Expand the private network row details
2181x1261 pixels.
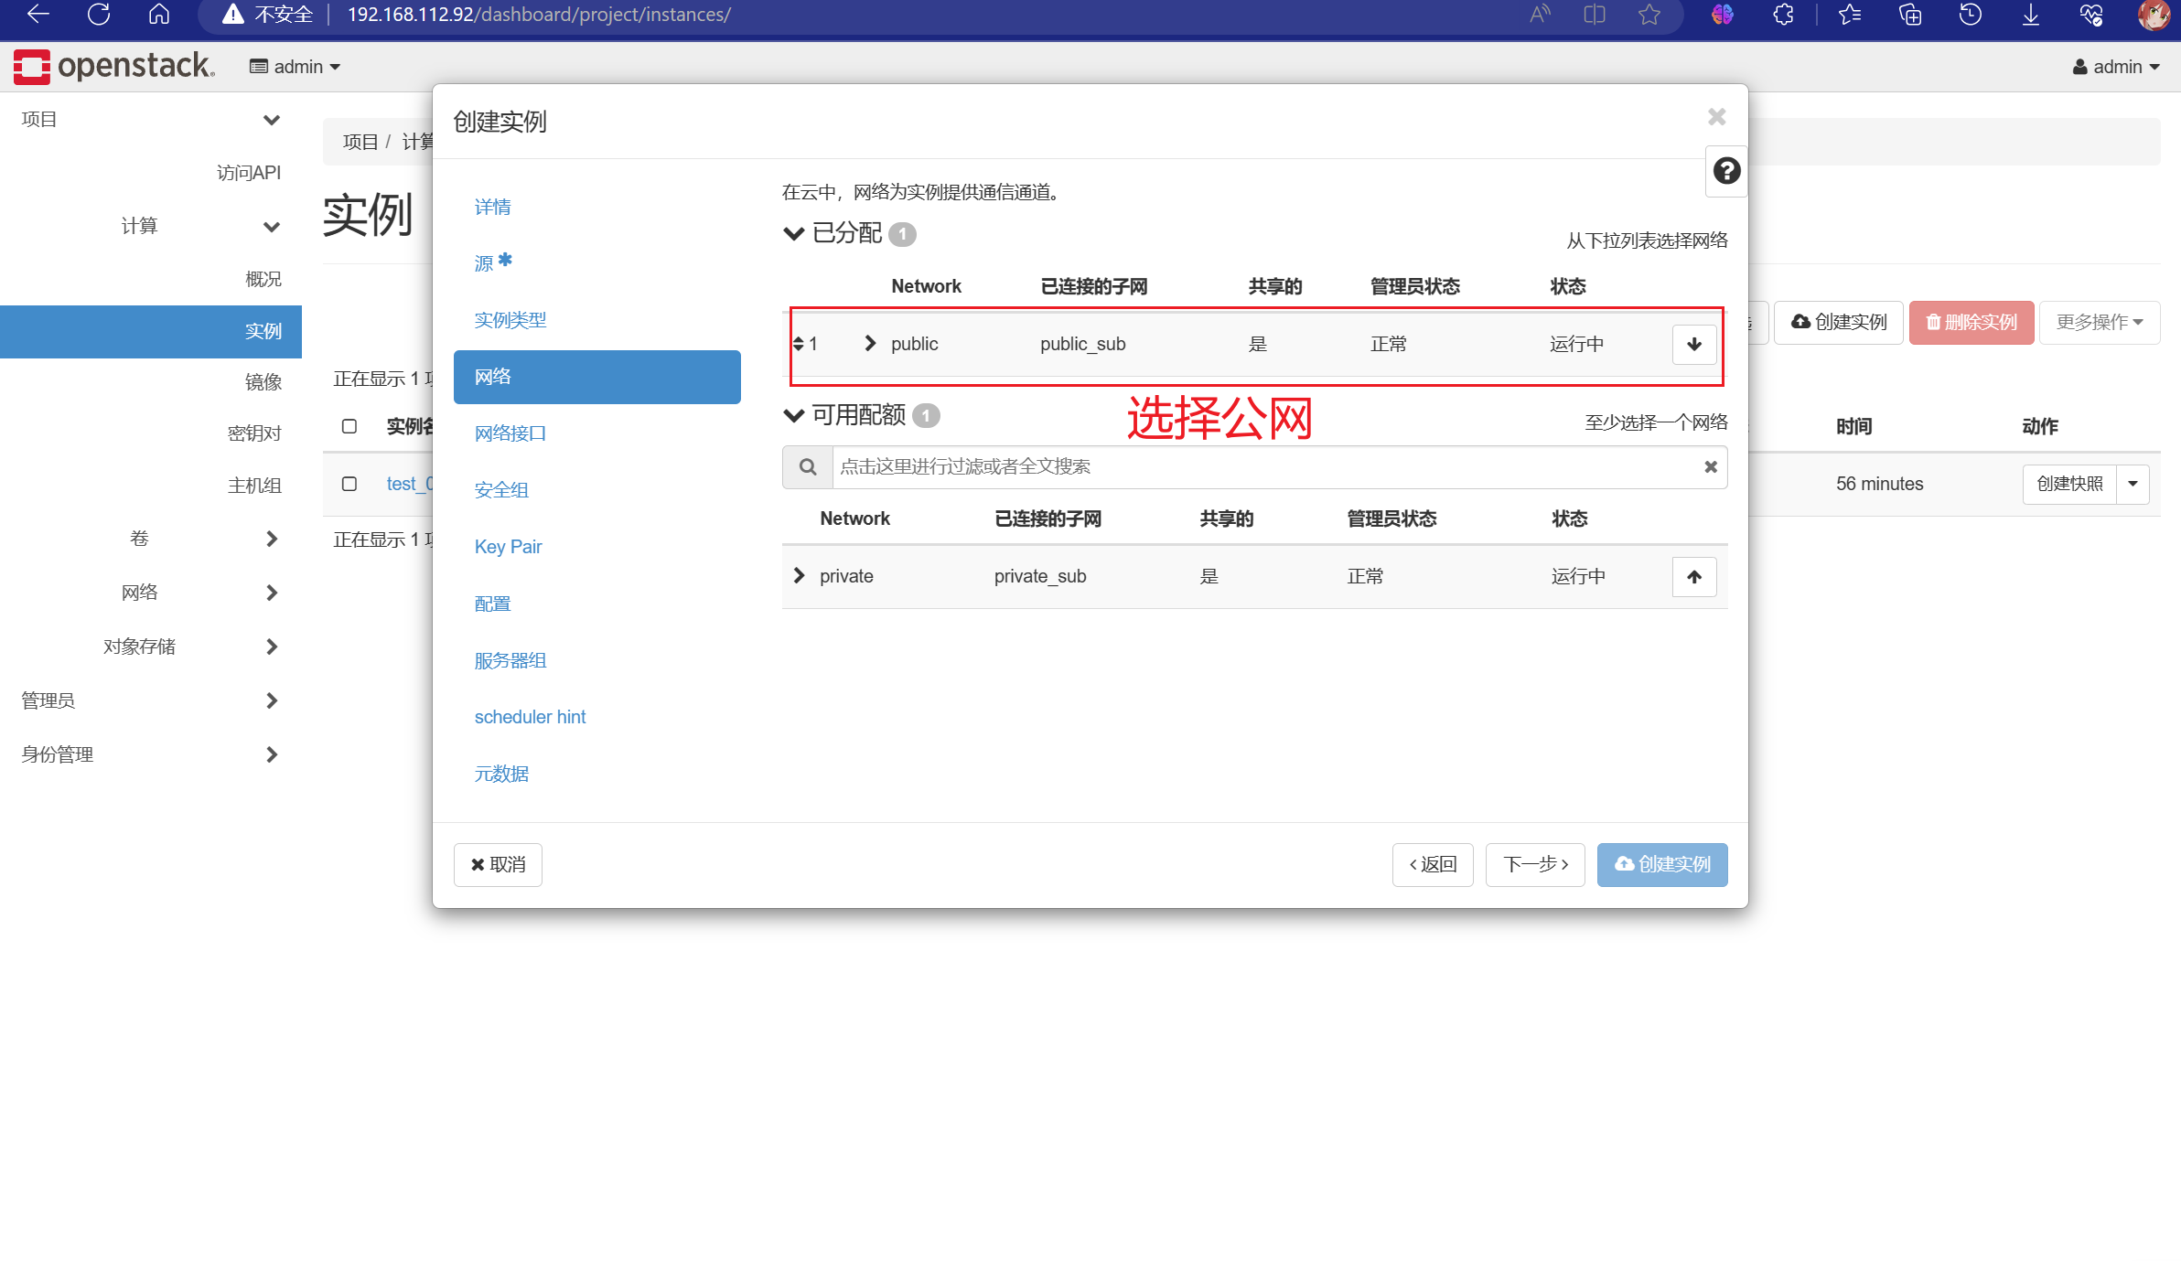(798, 575)
